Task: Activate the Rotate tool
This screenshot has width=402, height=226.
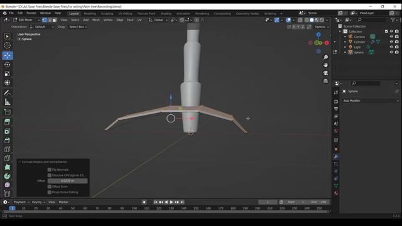Action: (x=7, y=65)
